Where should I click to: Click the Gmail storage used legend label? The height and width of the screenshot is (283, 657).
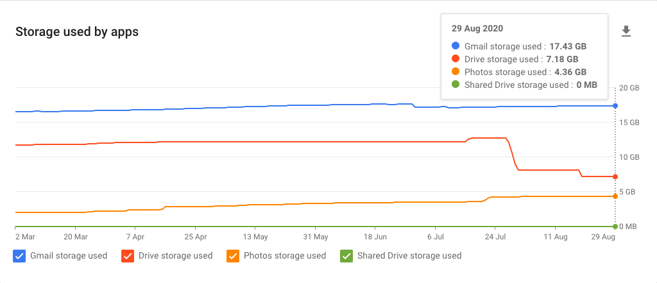(x=69, y=255)
